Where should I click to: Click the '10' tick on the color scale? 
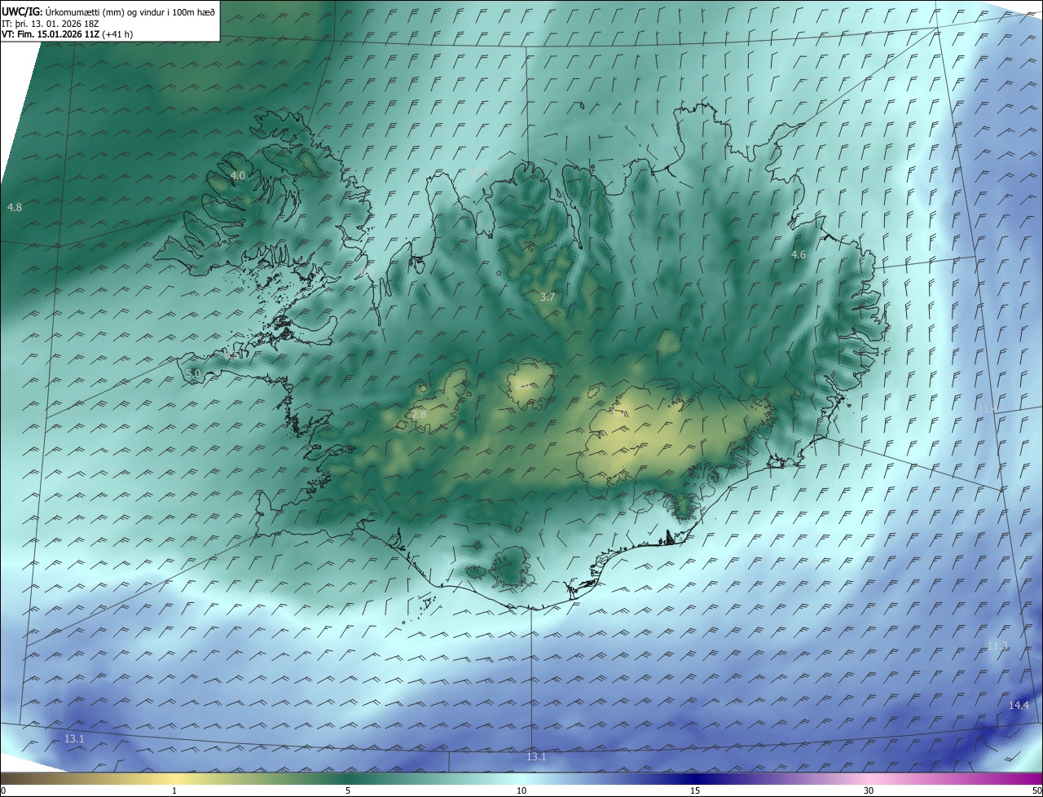tap(521, 790)
